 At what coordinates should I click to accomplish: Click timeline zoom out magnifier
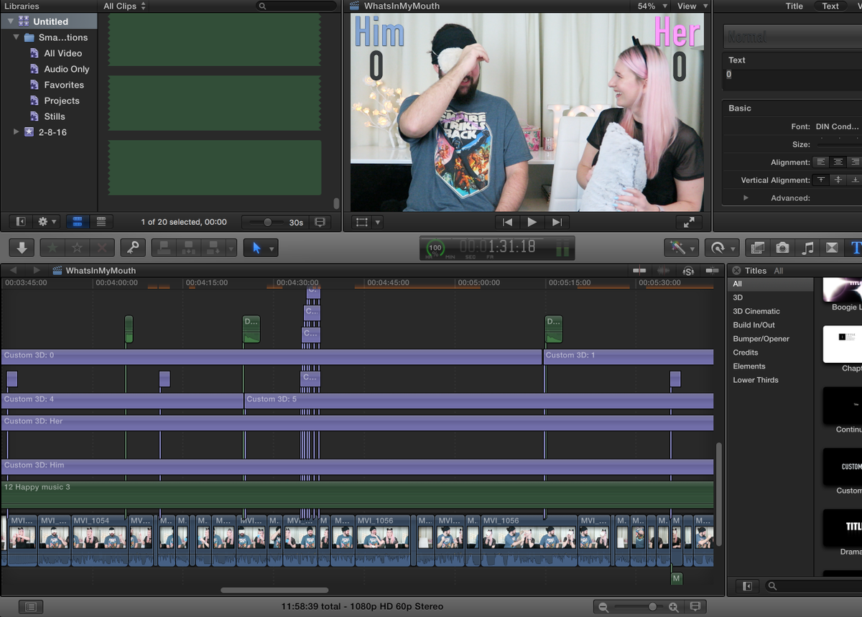pos(603,607)
